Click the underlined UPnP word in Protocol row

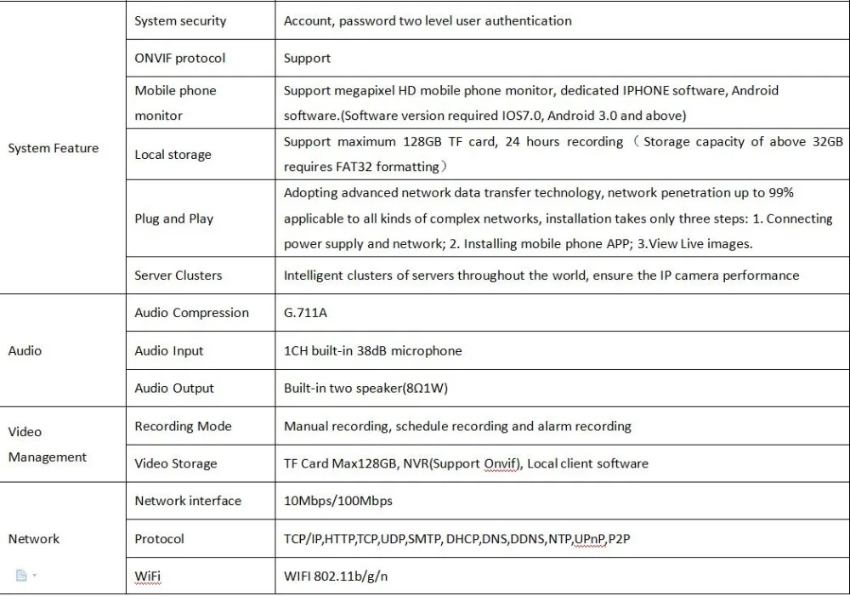coord(589,539)
